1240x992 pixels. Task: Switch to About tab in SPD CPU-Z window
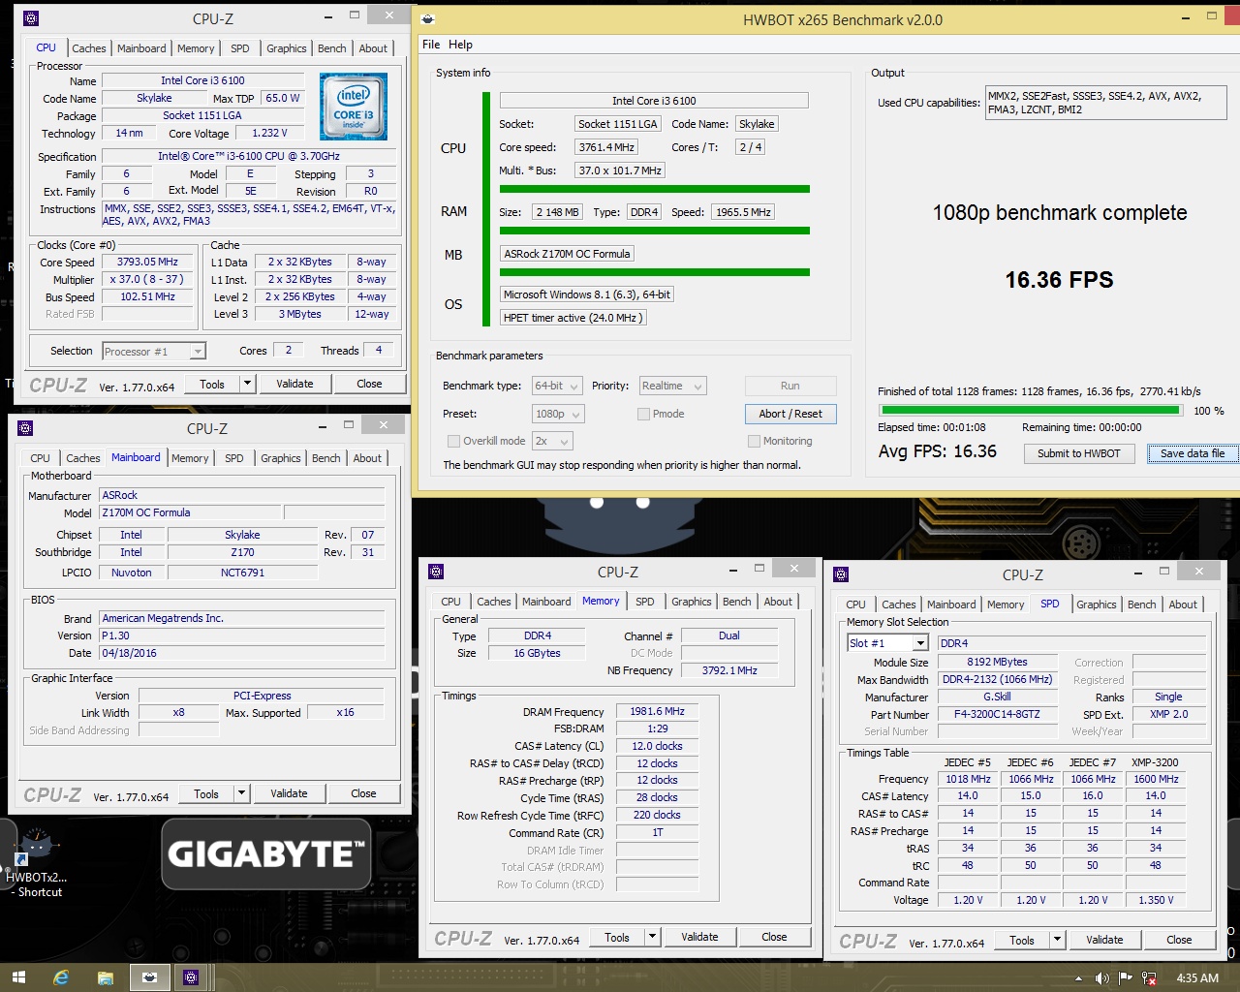(1183, 604)
